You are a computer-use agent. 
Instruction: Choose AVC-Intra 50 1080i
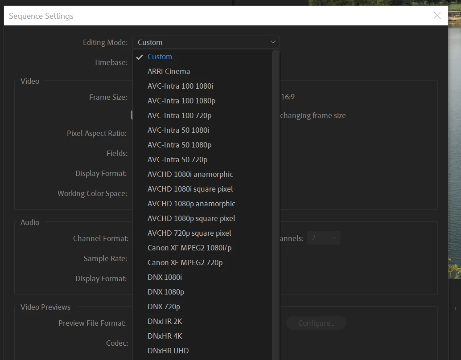[202, 130]
